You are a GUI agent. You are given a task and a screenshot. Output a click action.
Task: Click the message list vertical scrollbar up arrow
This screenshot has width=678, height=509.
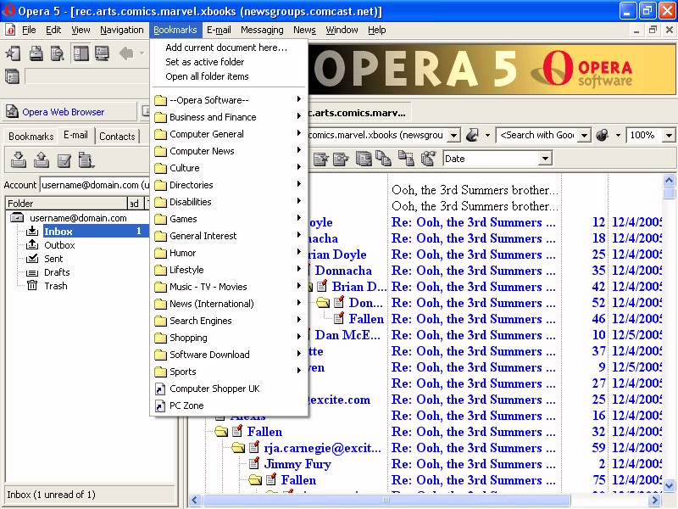tap(669, 180)
